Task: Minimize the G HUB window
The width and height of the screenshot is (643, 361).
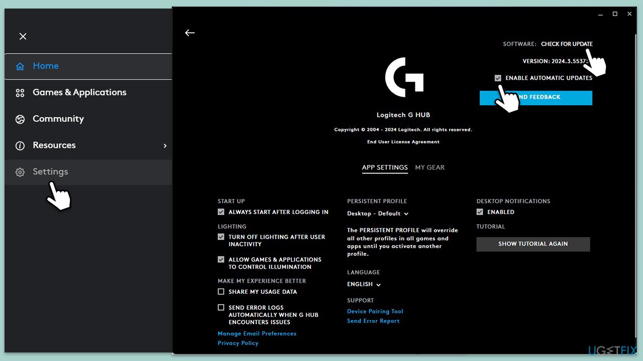Action: click(600, 14)
